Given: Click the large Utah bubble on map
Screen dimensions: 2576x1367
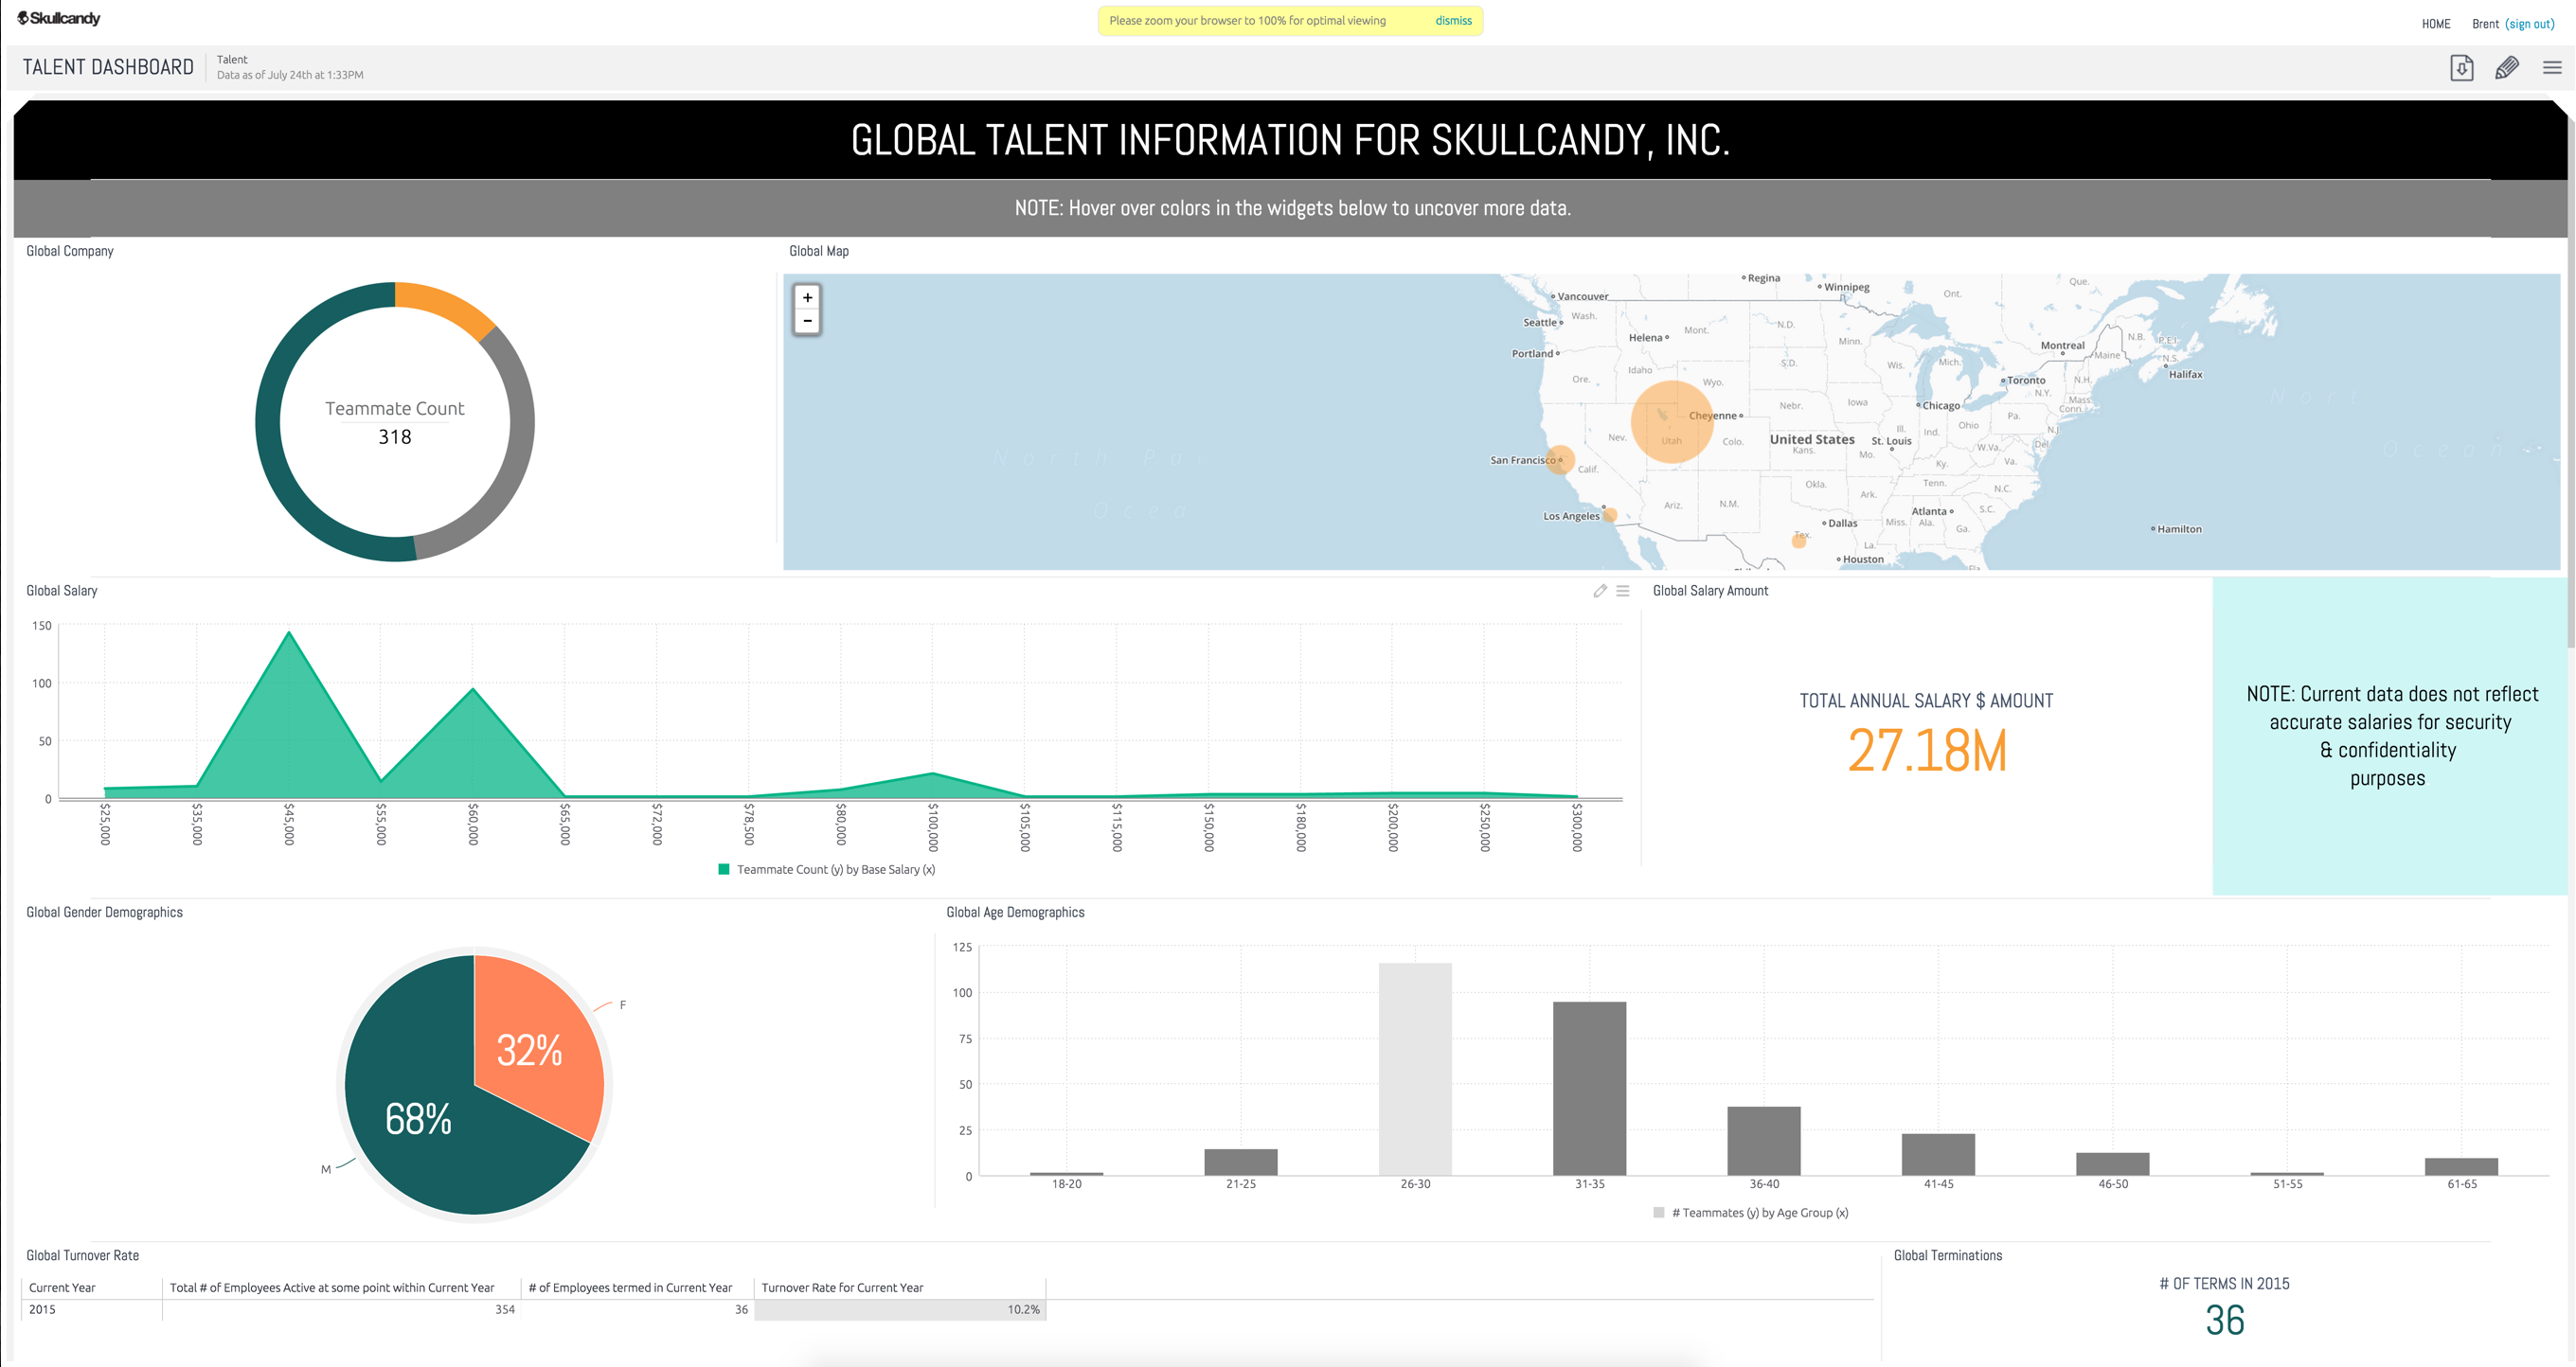Looking at the screenshot, I should coord(1671,421).
